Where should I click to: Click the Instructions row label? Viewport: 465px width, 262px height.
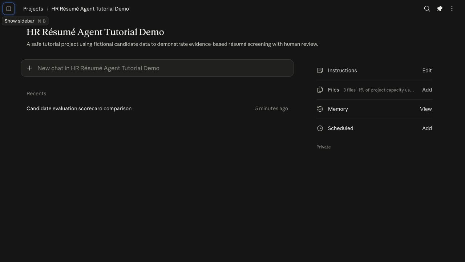(342, 71)
